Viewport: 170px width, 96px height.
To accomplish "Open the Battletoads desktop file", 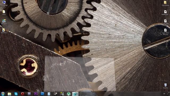I will point(165,13).
